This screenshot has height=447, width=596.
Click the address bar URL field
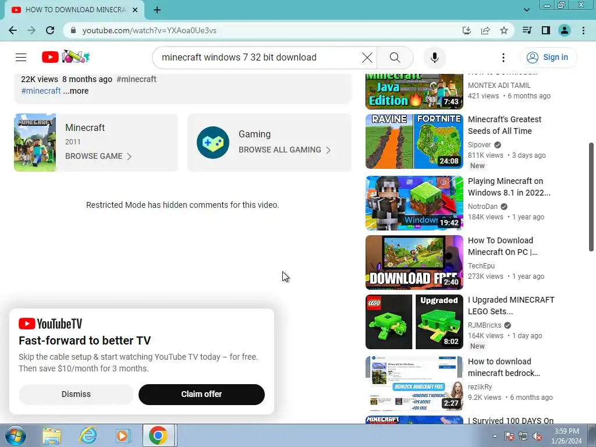[x=266, y=30]
